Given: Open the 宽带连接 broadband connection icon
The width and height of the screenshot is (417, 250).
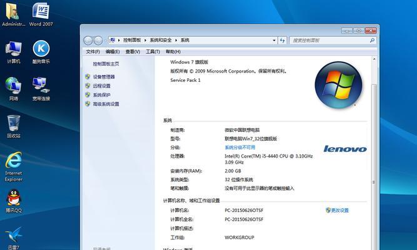Looking at the screenshot, I should pyautogui.click(x=41, y=87).
